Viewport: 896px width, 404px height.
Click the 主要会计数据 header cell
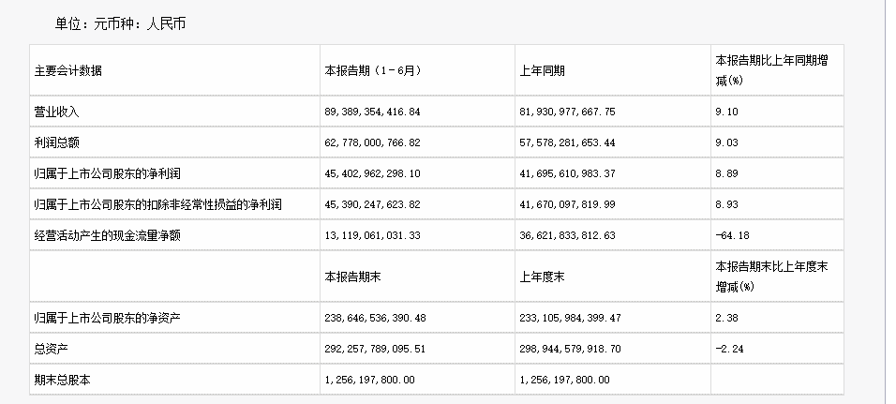tap(68, 70)
